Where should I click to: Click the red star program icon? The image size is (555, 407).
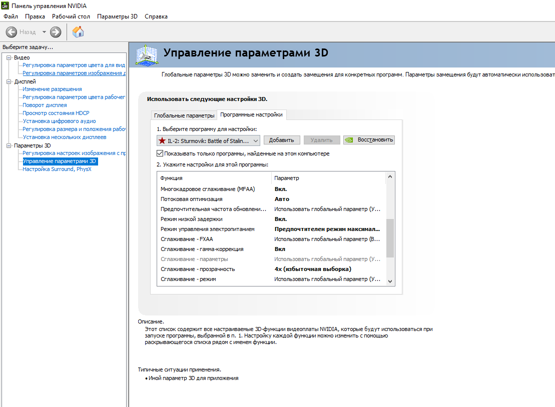(162, 140)
